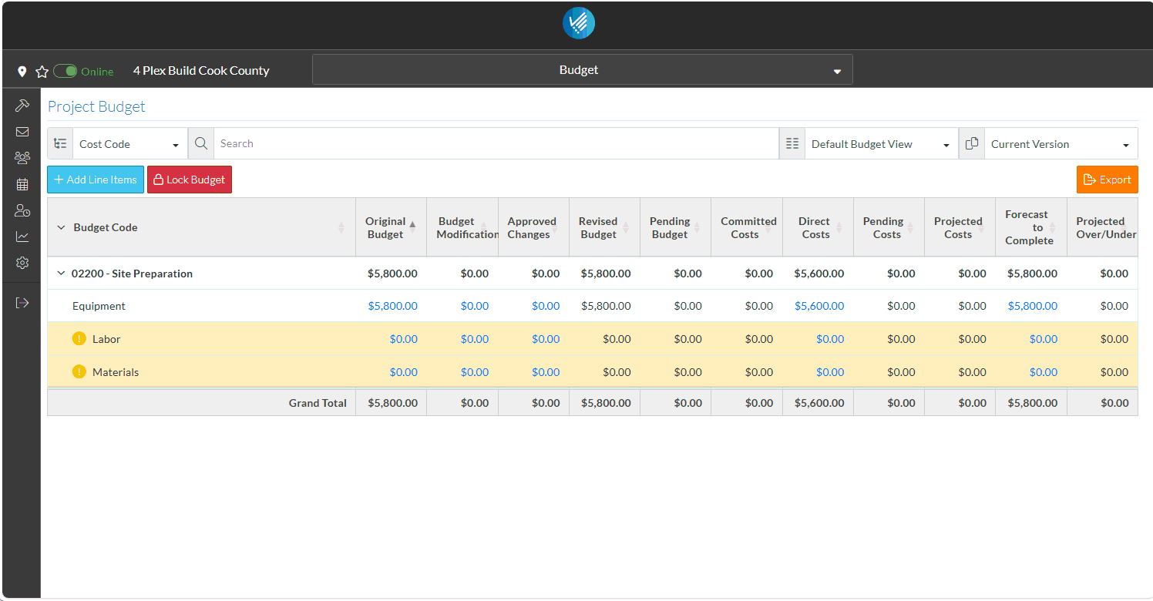Screen dimensions: 1153x601
Task: Toggle the Online switch off
Action: [66, 71]
